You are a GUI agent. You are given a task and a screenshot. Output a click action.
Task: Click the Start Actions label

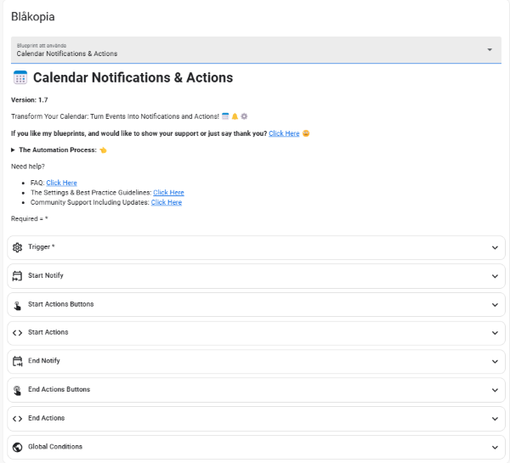click(x=48, y=332)
